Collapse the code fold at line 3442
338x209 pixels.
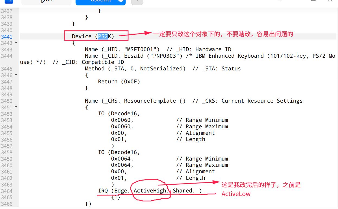[x=16, y=43]
